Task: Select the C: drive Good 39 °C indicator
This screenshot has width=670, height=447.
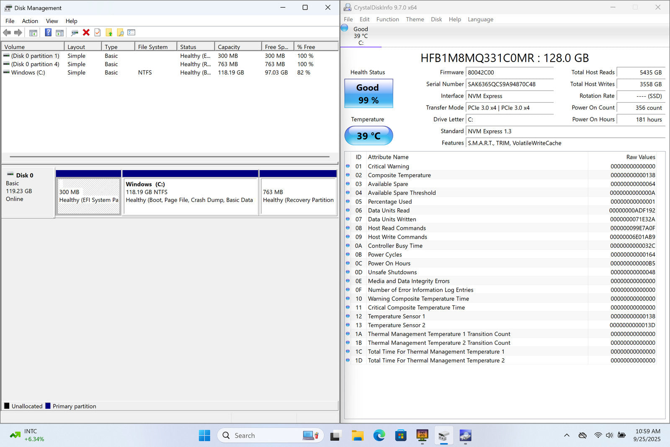Action: click(x=360, y=35)
